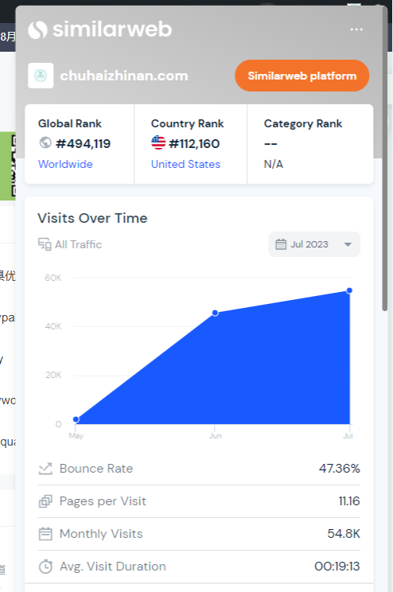393x592 pixels.
Task: Click the #112,160 country rank value
Action: pos(194,144)
